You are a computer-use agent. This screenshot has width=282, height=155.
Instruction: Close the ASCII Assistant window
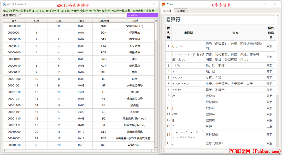154,4
